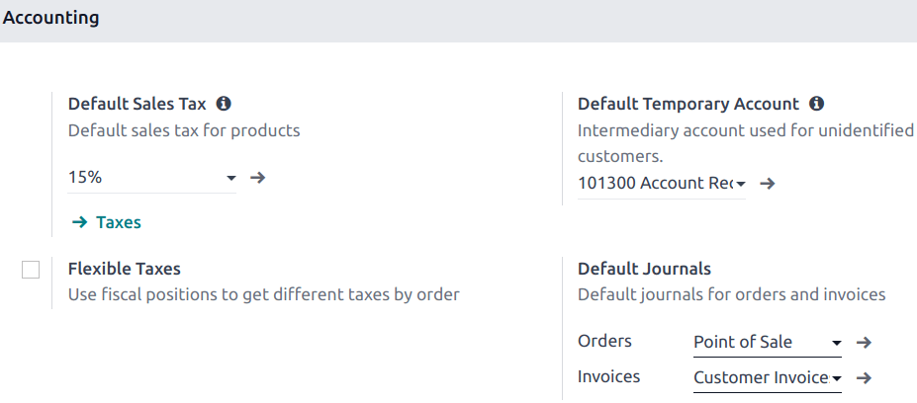
Task: Enable the Flexible Taxes checkbox
Action: 31,270
